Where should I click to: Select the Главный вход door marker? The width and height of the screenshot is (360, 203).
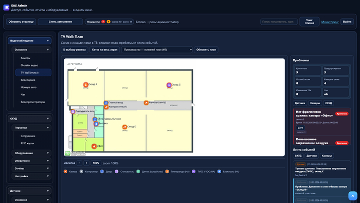pos(106,103)
